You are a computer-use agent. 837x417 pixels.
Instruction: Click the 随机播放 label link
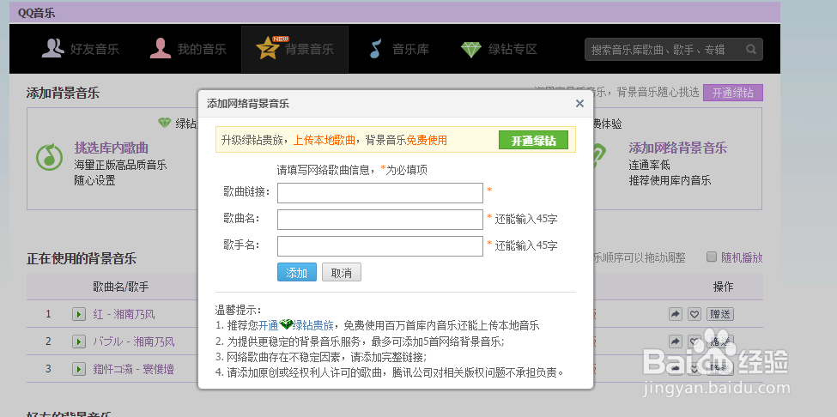pyautogui.click(x=742, y=257)
